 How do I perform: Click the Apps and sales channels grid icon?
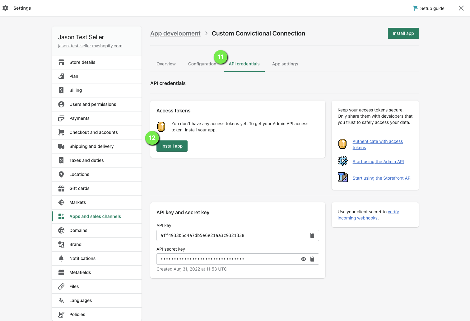tap(61, 216)
